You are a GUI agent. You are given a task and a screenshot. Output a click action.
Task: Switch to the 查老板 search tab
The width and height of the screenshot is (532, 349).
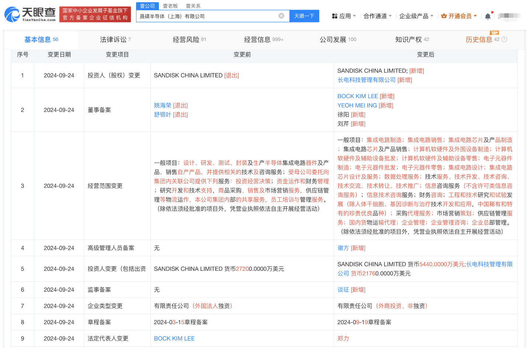pos(170,6)
